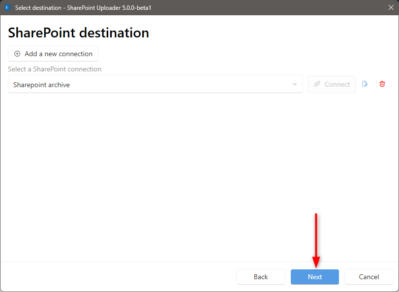Click the "SharePoint destination" heading
Image resolution: width=399 pixels, height=292 pixels.
[x=79, y=33]
